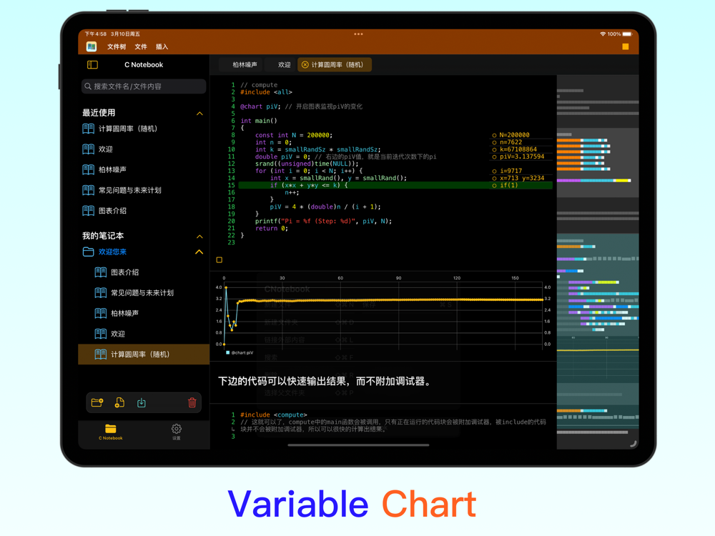Click the i=9717 debug value
This screenshot has width=715, height=536.
click(511, 171)
